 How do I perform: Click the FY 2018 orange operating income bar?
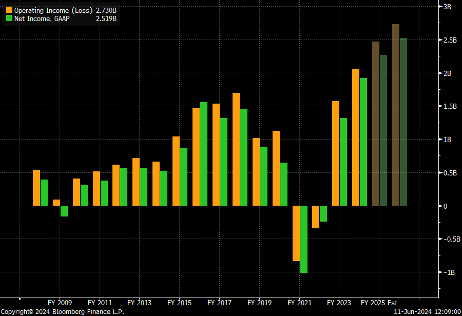(x=236, y=149)
